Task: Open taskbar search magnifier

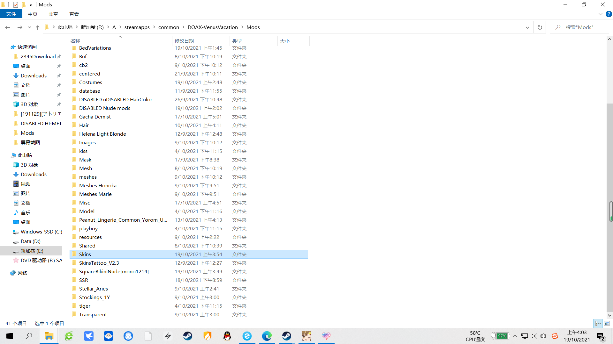Action: pos(29,336)
